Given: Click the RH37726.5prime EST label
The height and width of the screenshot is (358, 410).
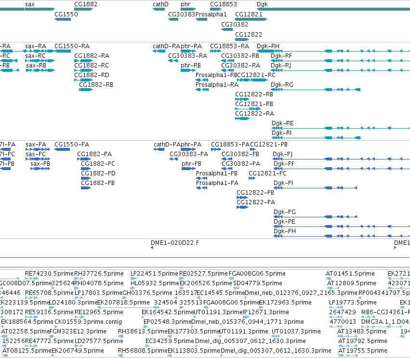Looking at the screenshot, I should coord(99,274).
